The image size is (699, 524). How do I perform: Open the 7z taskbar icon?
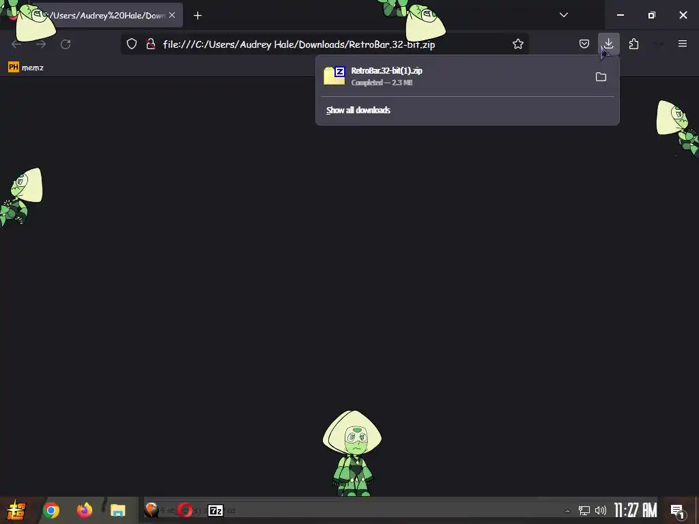point(216,510)
